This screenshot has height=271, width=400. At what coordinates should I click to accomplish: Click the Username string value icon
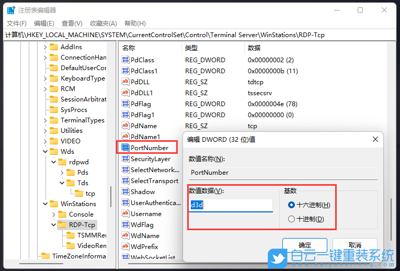125,213
